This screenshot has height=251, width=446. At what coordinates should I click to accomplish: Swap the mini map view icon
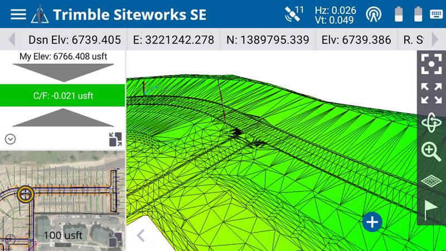point(116,239)
